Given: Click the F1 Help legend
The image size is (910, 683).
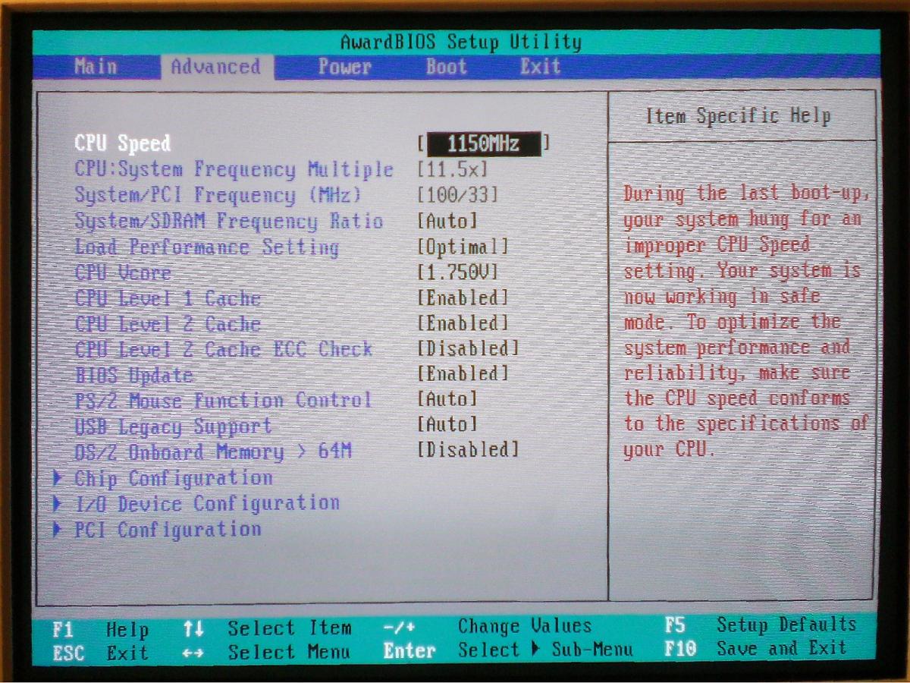Looking at the screenshot, I should pos(101,629).
